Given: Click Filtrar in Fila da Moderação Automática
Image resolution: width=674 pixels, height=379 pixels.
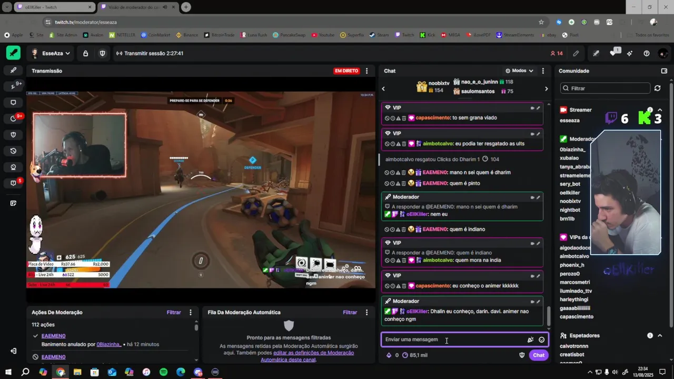Looking at the screenshot, I should (350, 312).
